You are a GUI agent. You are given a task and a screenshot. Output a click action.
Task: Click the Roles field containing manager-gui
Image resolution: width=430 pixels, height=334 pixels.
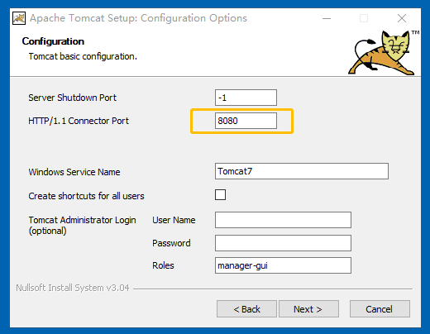tap(283, 265)
